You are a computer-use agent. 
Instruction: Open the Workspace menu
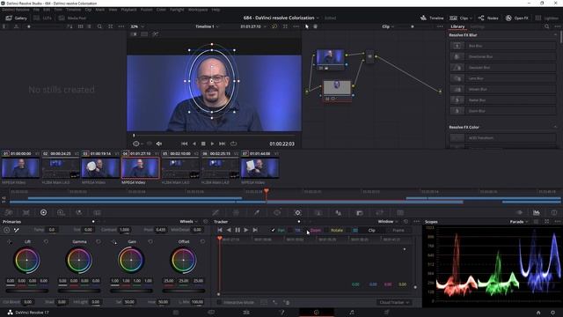pos(198,10)
